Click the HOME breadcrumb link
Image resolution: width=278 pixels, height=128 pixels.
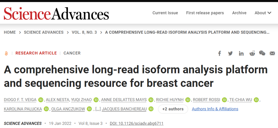coord(10,32)
